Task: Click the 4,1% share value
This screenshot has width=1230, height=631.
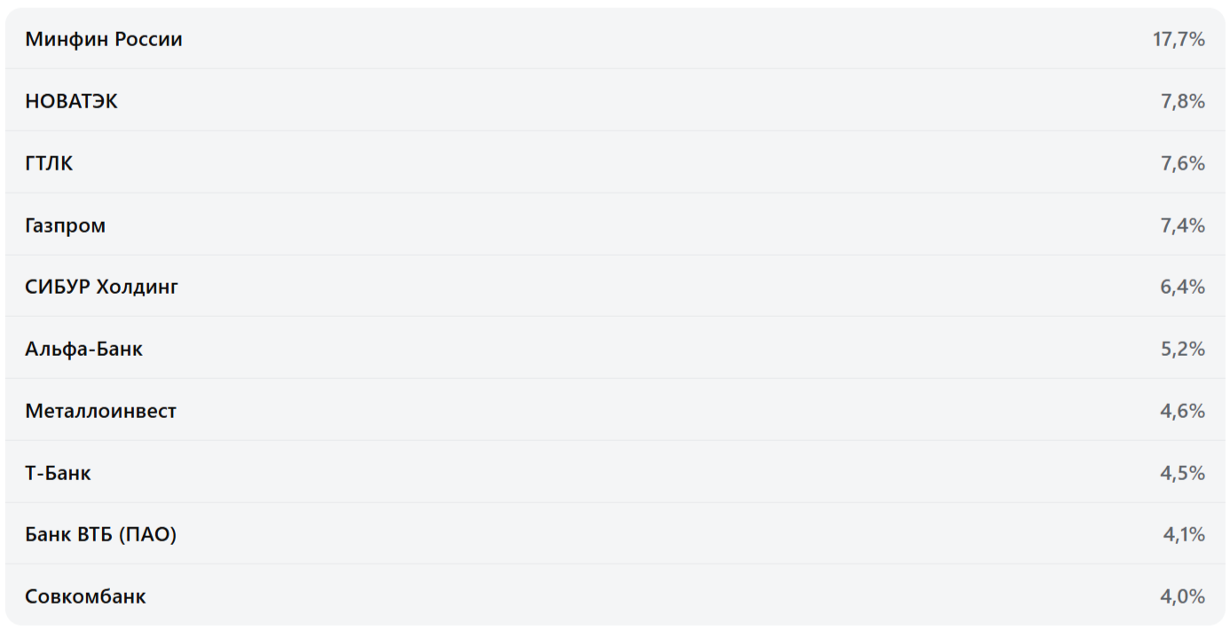Action: tap(1184, 534)
